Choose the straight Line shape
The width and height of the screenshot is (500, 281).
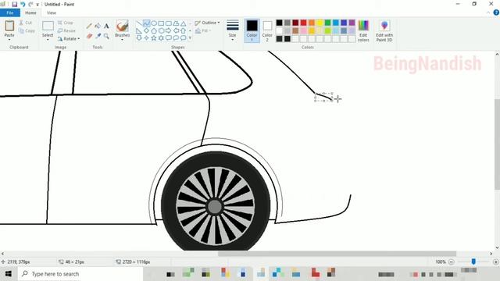point(139,23)
